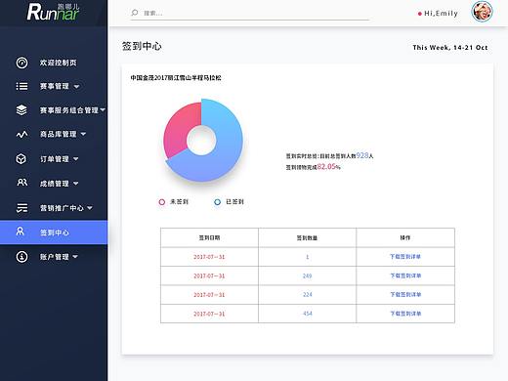Image resolution: width=508 pixels, height=381 pixels.
Task: Click the 82.05% completion value
Action: (x=329, y=167)
